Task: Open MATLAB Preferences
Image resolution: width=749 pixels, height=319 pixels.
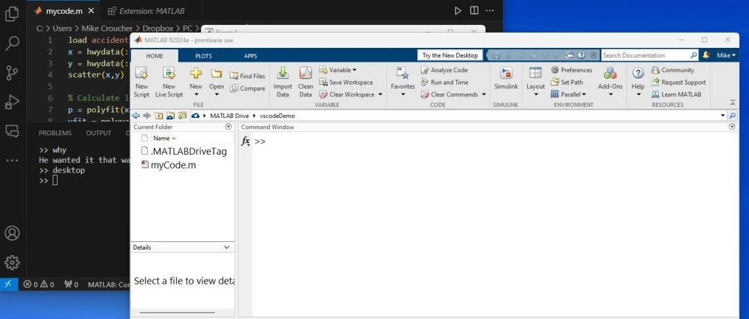Action: [x=571, y=70]
